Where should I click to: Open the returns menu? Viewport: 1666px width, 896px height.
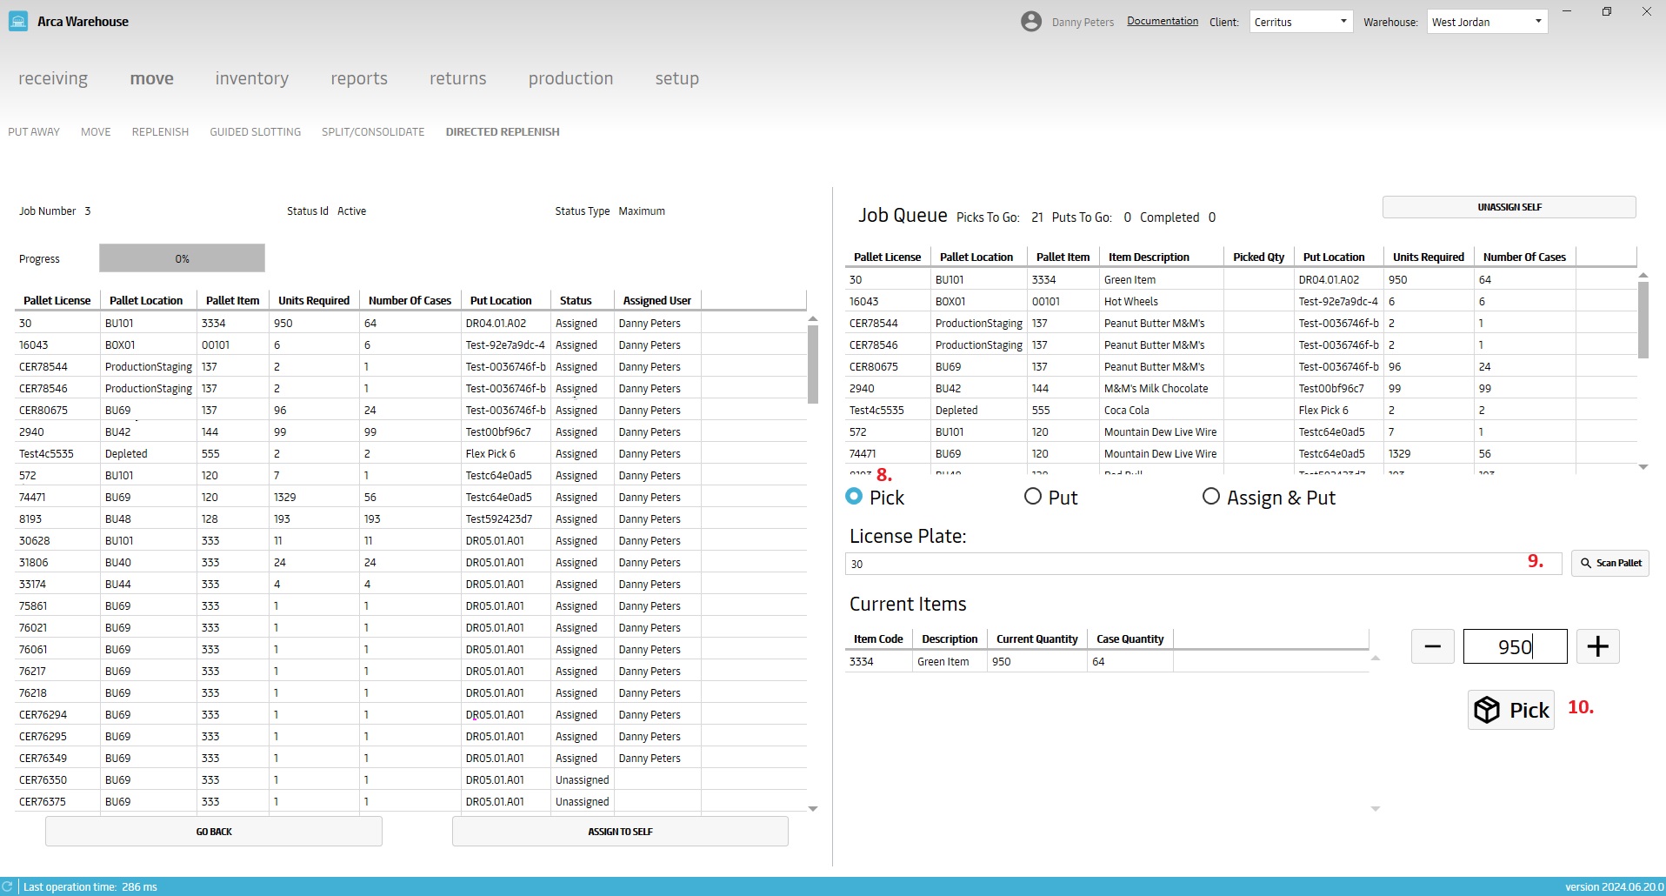tap(458, 78)
